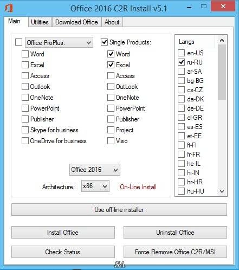Minimize the Office C2R Install window

pyautogui.click(x=189, y=7)
